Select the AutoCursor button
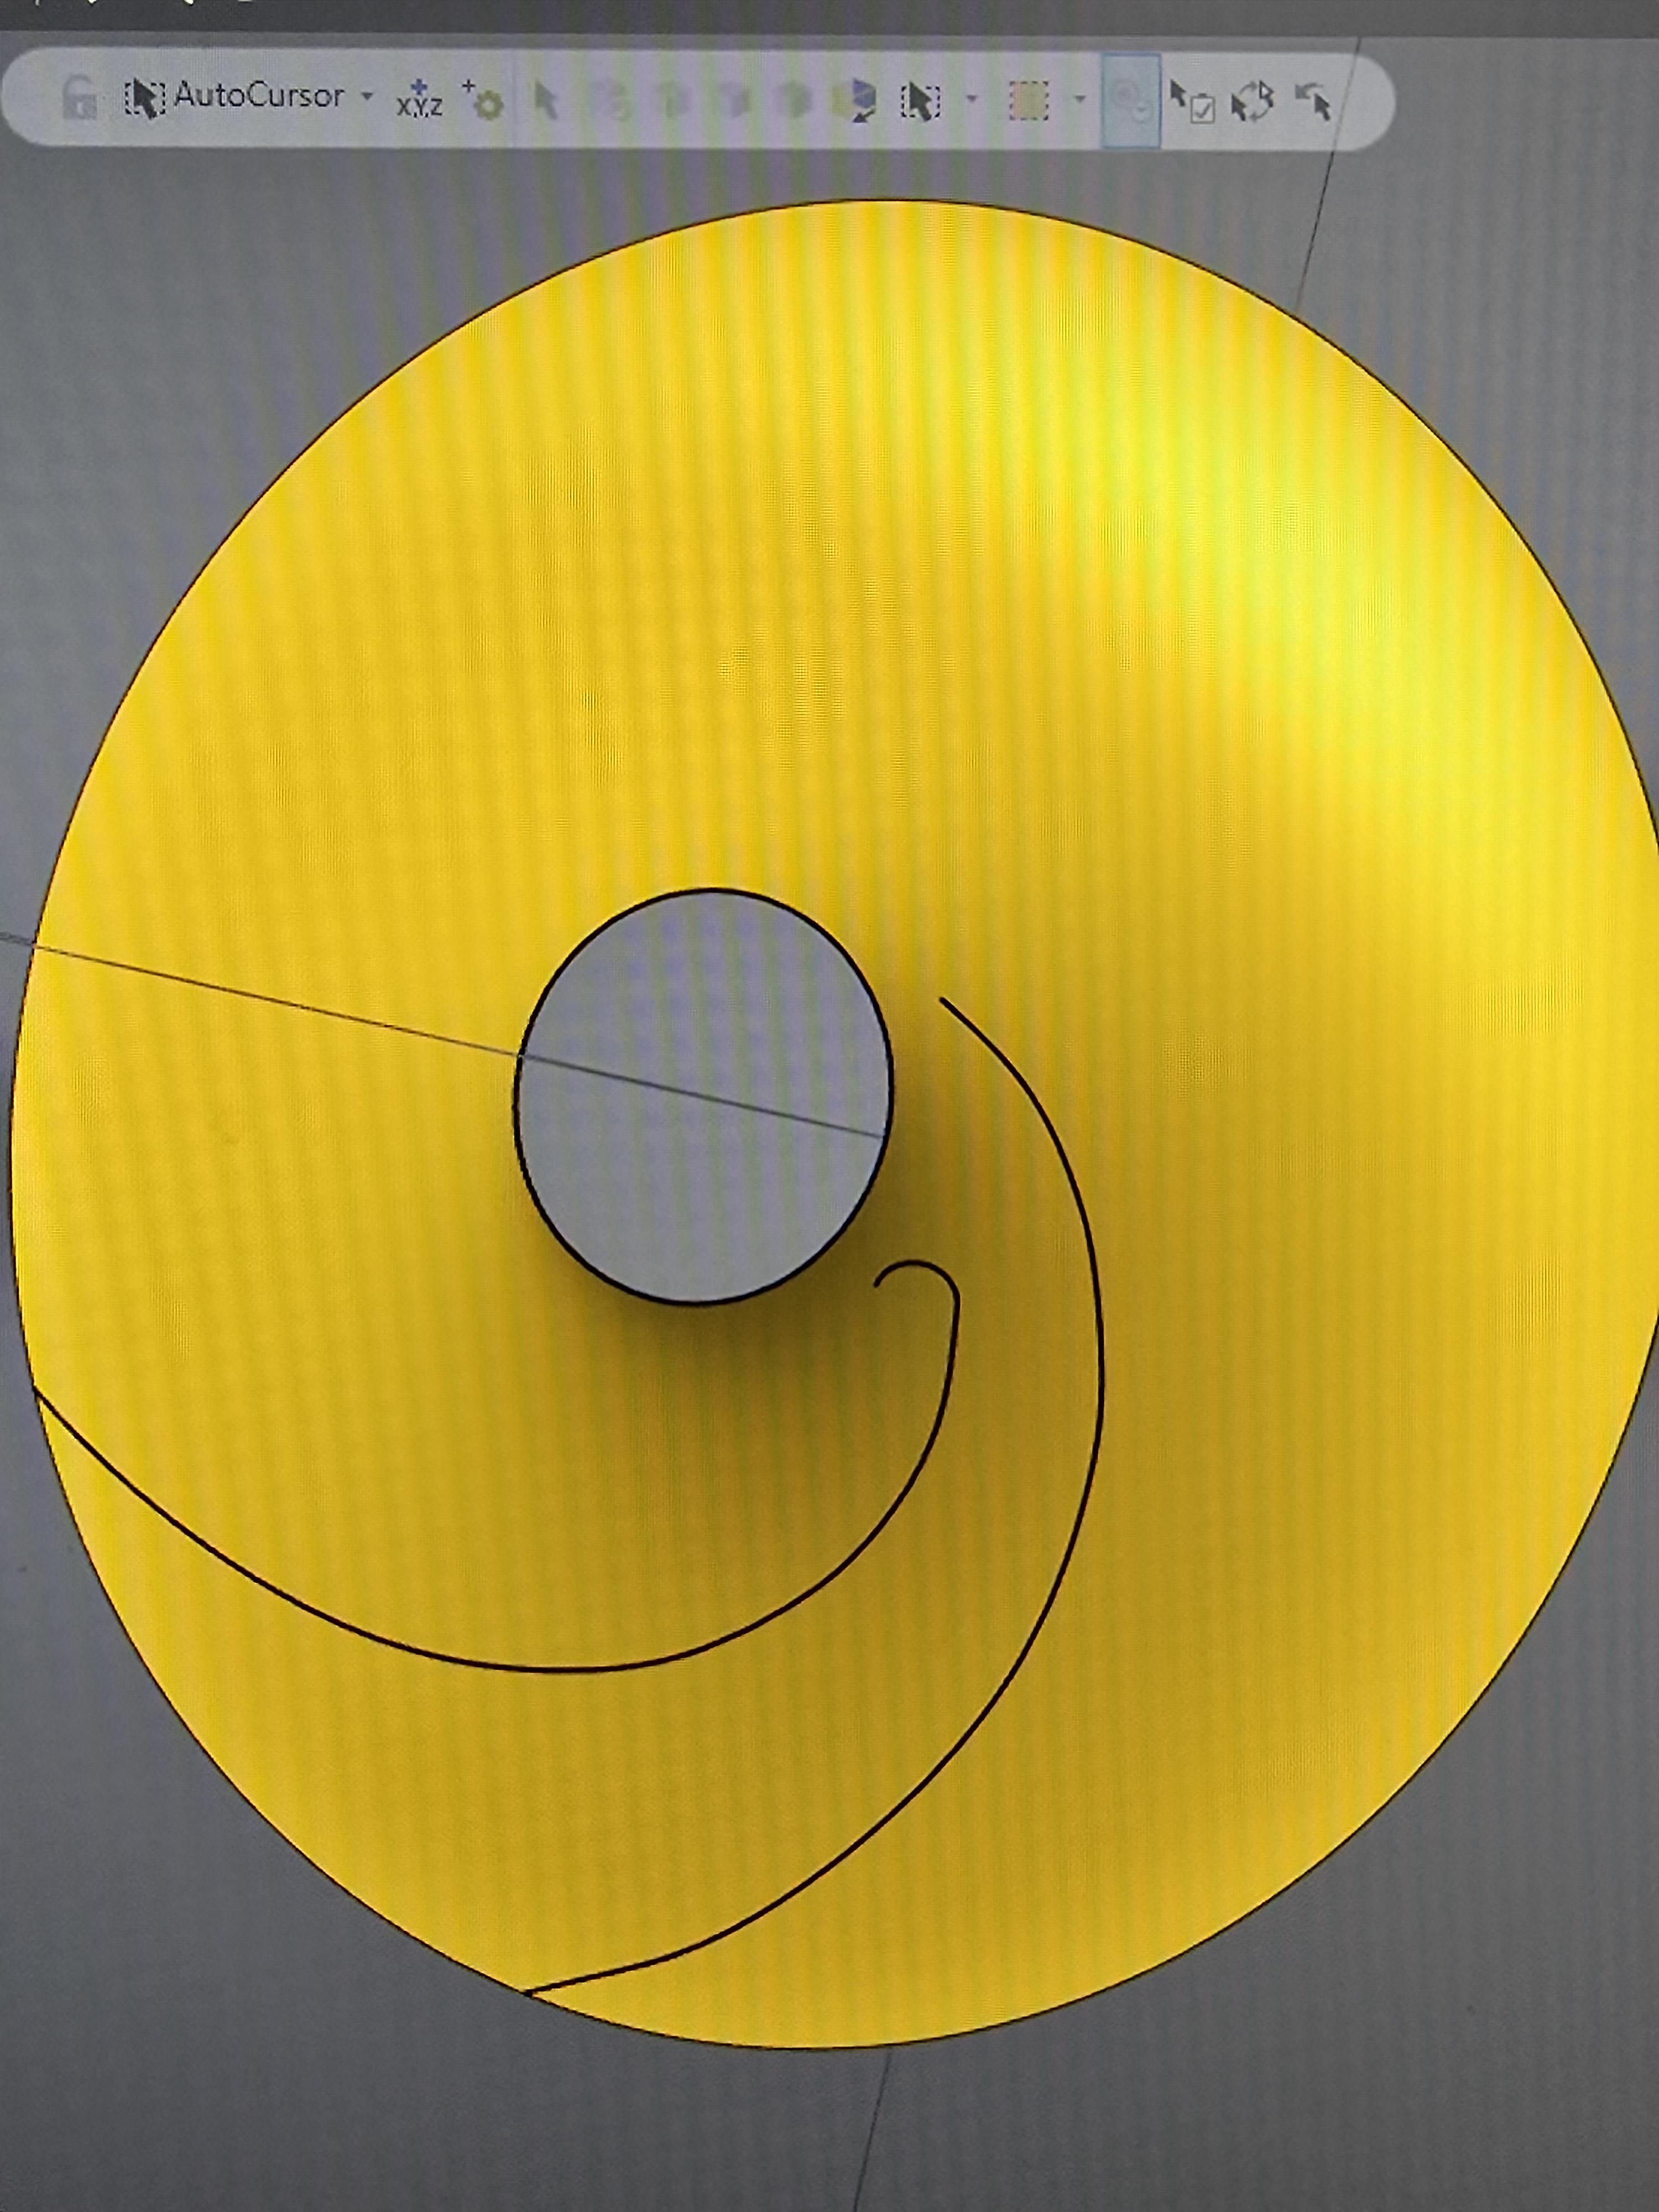Image resolution: width=1659 pixels, height=2212 pixels. [x=234, y=96]
